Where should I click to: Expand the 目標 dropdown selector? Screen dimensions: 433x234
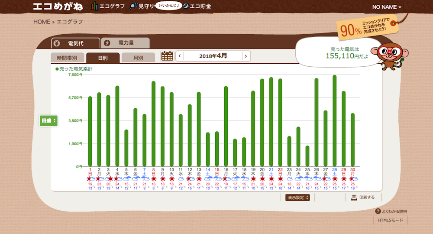[x=48, y=121]
